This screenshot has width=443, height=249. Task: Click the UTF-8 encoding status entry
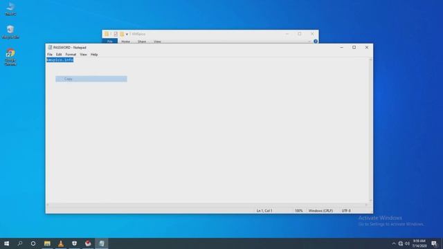pos(346,210)
